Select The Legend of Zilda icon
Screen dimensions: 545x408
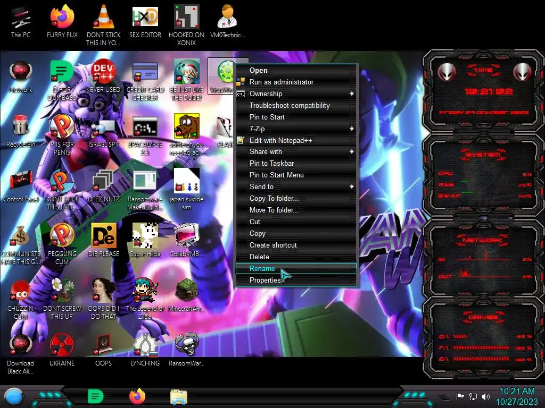tap(145, 299)
